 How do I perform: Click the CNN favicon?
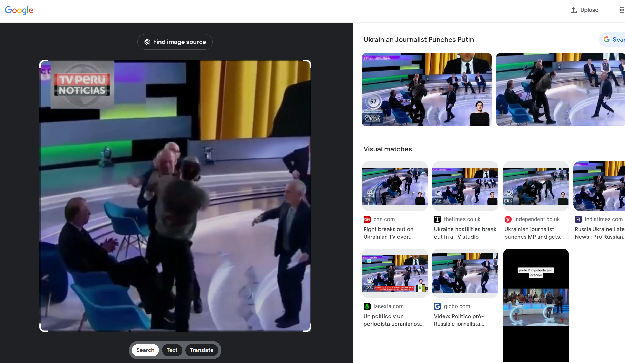[367, 219]
